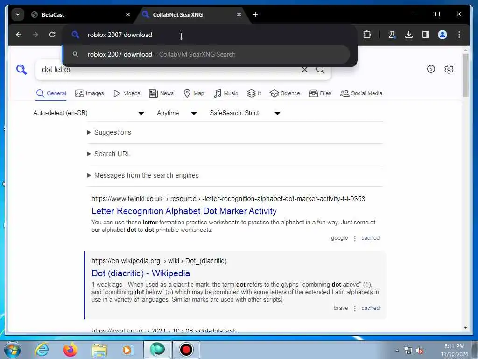The width and height of the screenshot is (478, 359).
Task: Launch Internet Explorer from taskbar
Action: 42,350
